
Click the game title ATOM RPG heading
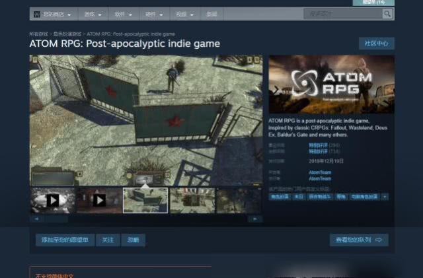125,44
